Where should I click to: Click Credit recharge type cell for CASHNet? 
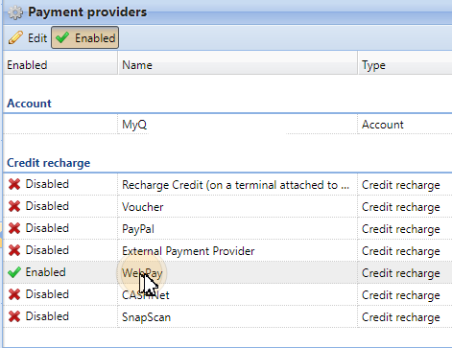[x=401, y=295]
